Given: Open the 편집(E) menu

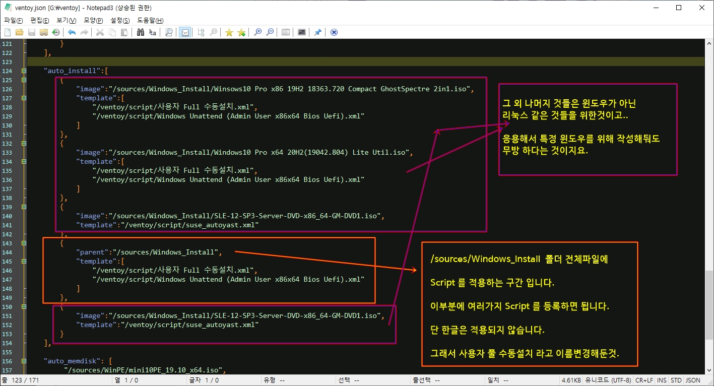Looking at the screenshot, I should coord(40,21).
